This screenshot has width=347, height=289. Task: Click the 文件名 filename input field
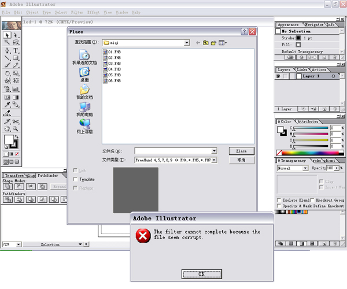click(x=173, y=151)
